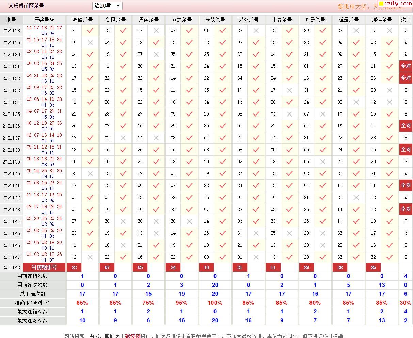Click the 全对 badge in row 2021143
This screenshot has width=413, height=338.
406,209
